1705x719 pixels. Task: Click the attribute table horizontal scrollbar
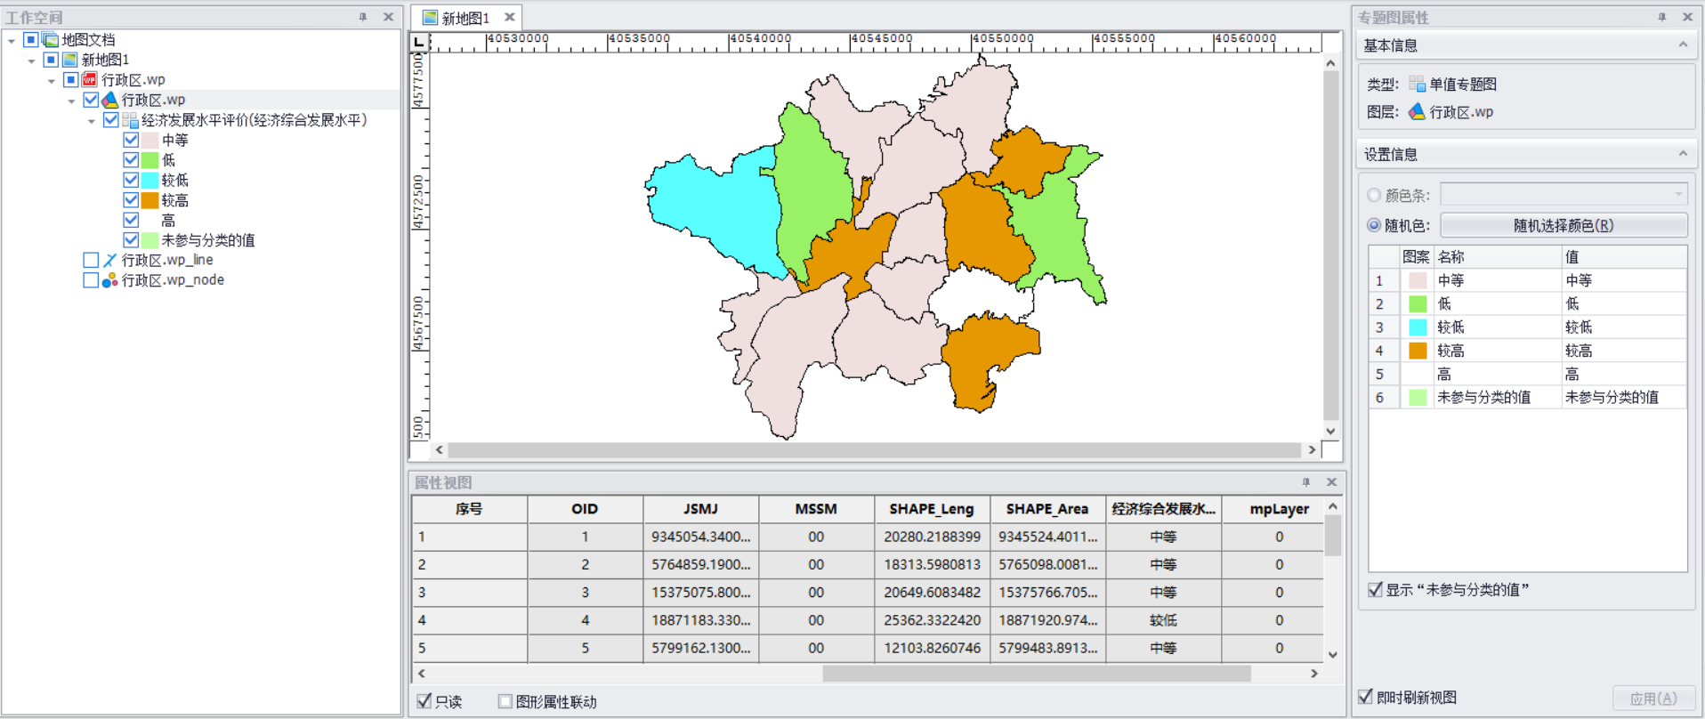click(x=1037, y=674)
